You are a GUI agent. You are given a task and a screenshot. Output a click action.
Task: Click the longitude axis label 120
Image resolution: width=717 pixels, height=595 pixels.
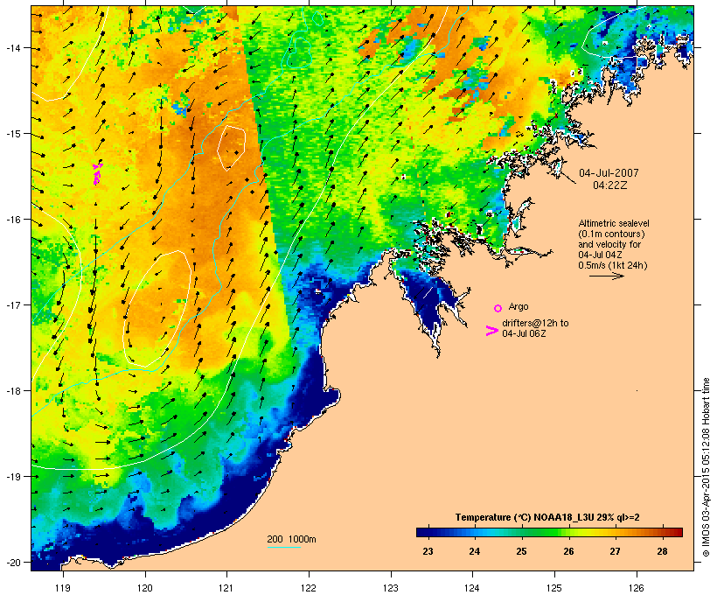click(145, 588)
